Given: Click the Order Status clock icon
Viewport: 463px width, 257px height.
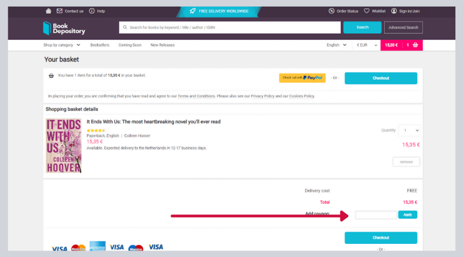Looking at the screenshot, I should point(332,11).
